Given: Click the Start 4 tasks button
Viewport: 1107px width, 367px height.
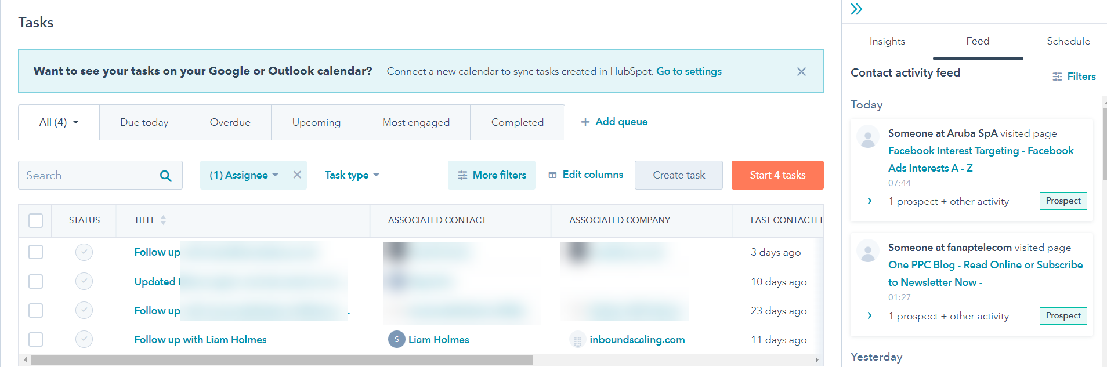Looking at the screenshot, I should click(777, 175).
